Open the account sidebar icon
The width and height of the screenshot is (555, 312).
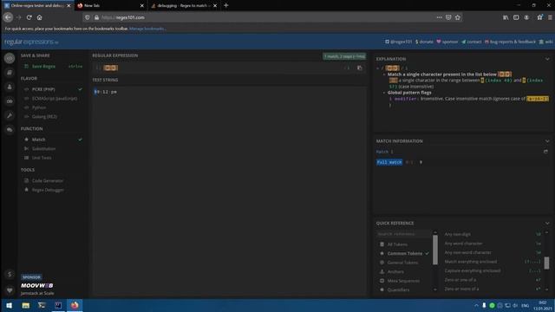[x=10, y=87]
